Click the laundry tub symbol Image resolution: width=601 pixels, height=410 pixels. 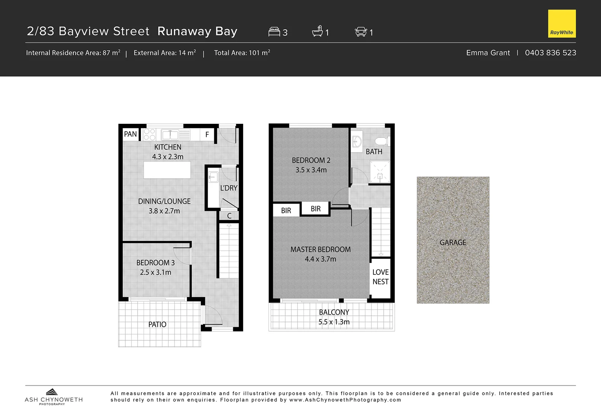pyautogui.click(x=213, y=177)
